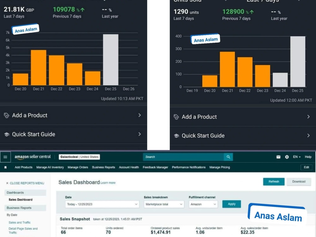Select the Dashboards sidebar section
316x237 pixels.
pos(25,193)
